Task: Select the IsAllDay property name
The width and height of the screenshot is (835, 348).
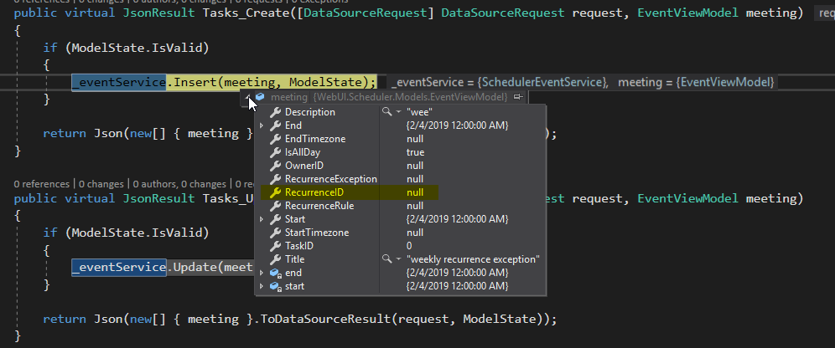Action: pyautogui.click(x=303, y=152)
